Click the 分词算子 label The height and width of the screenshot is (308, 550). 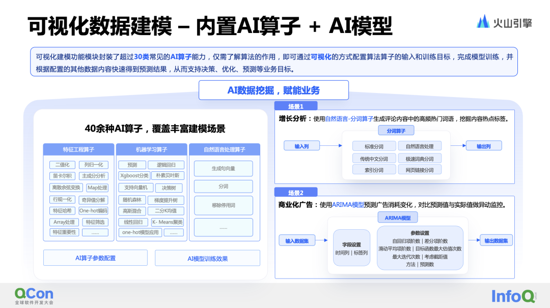click(x=396, y=131)
